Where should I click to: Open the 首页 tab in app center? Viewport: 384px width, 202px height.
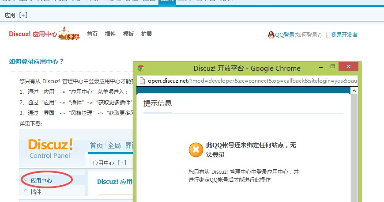pos(92,34)
